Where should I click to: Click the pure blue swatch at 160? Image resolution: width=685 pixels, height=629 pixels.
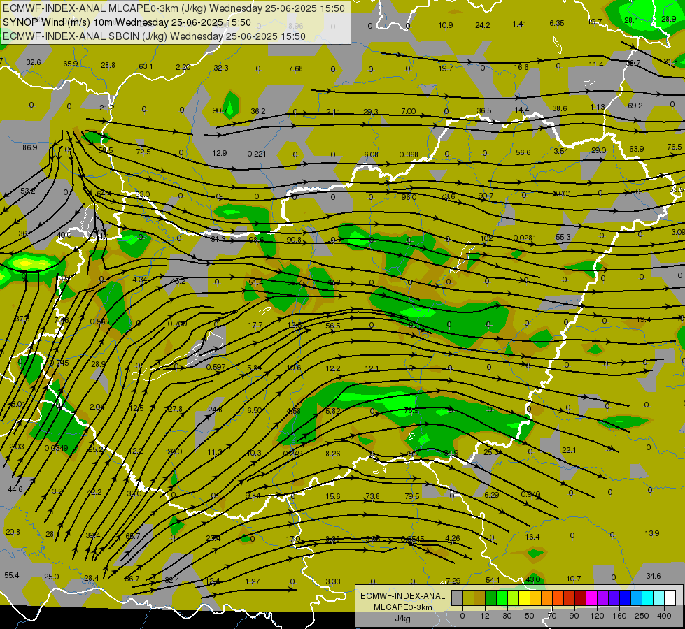coord(625,598)
